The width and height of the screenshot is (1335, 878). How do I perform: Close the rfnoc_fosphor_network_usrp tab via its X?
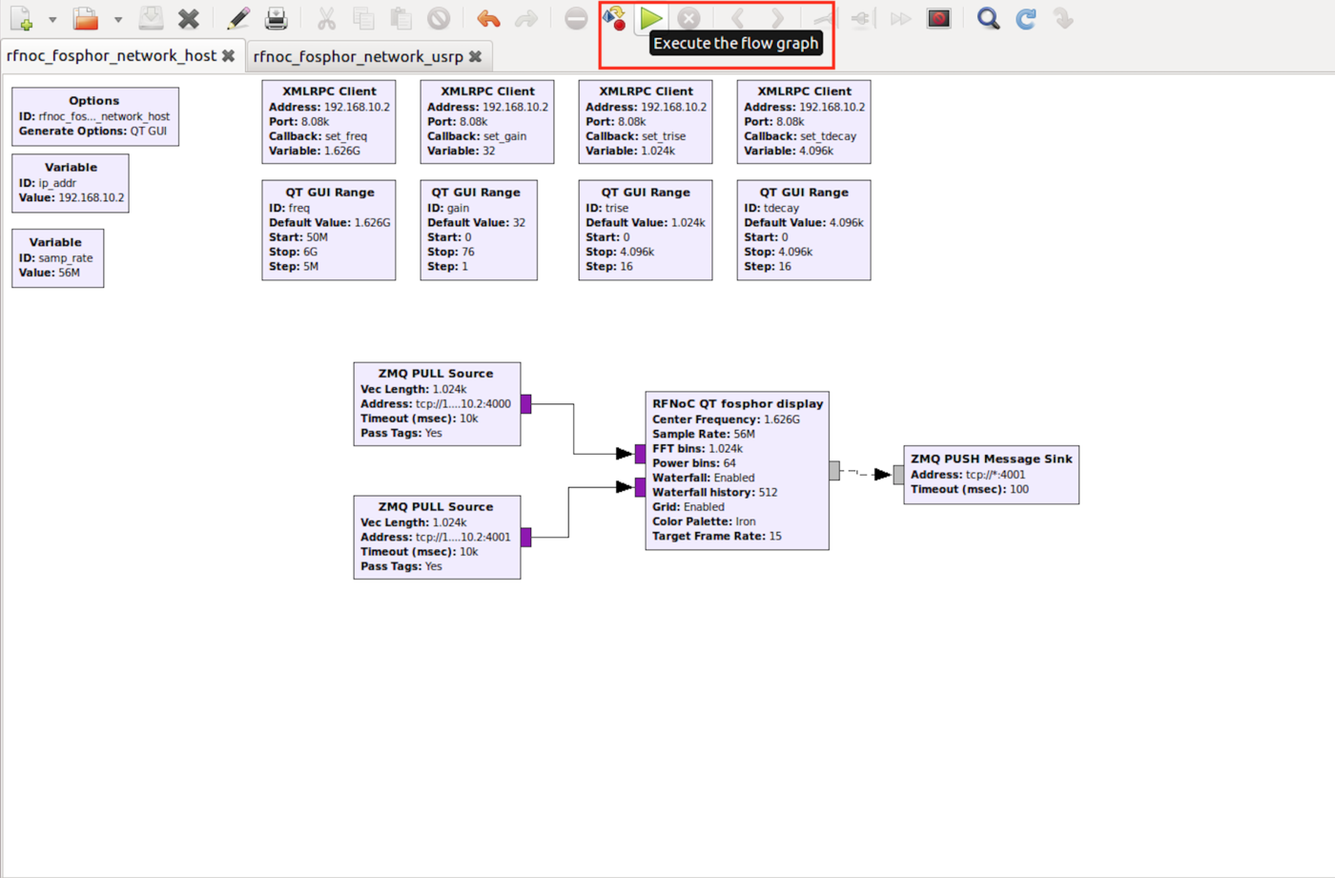click(476, 56)
